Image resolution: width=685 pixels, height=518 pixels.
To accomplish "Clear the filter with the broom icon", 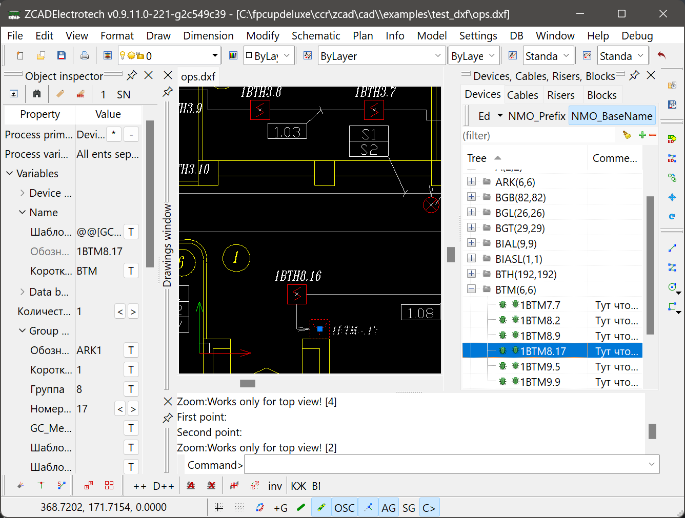I will 627,135.
